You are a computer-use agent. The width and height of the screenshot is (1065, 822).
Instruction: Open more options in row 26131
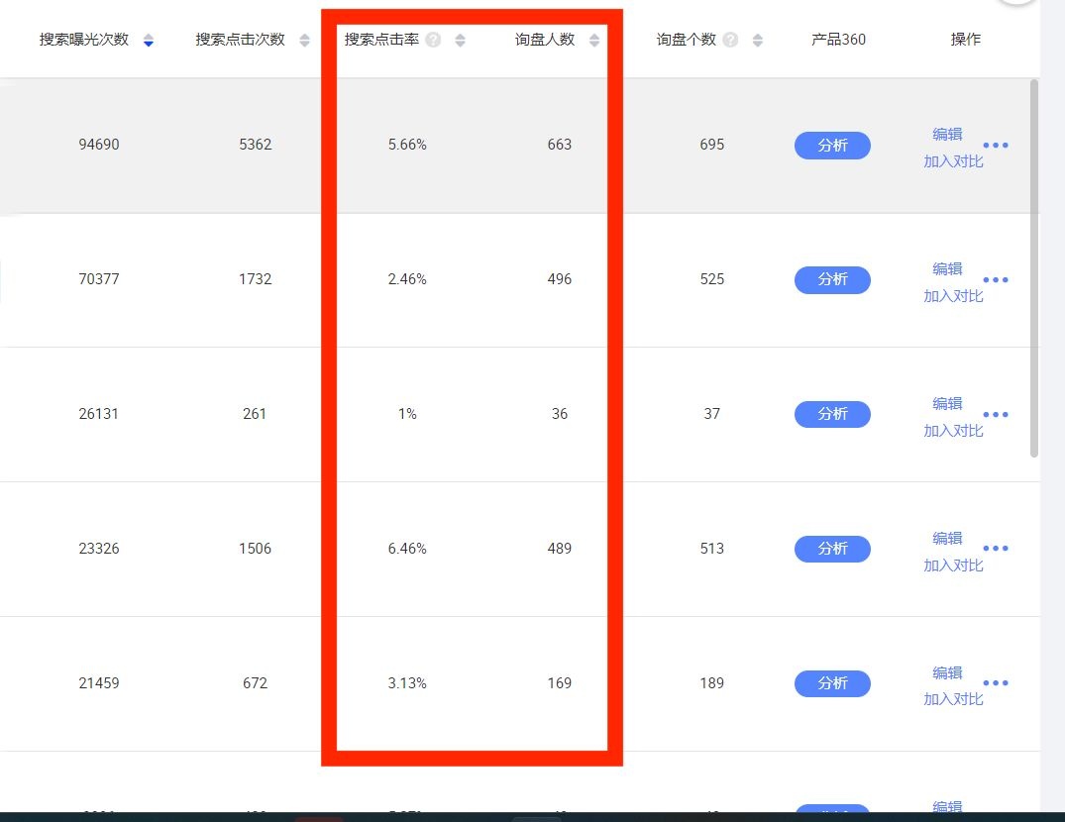(996, 414)
